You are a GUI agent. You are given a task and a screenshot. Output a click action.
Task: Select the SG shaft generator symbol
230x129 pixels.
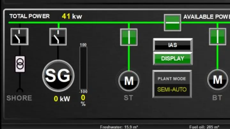pos(58,75)
